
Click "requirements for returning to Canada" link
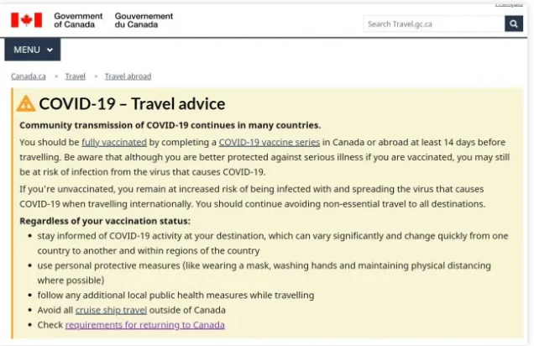click(144, 324)
